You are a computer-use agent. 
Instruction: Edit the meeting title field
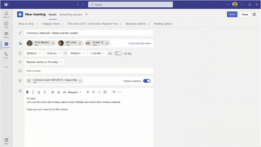click(x=89, y=33)
